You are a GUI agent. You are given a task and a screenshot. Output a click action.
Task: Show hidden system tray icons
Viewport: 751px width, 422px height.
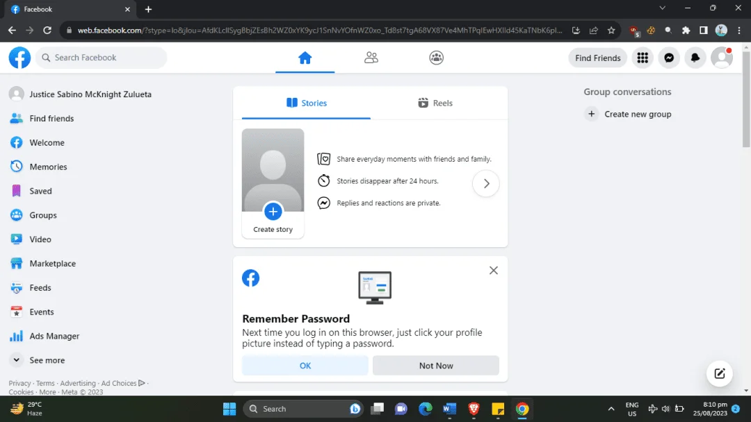[611, 409]
